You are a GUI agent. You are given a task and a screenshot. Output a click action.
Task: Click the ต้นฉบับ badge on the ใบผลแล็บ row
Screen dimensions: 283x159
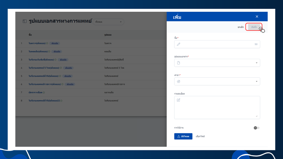click(x=57, y=51)
